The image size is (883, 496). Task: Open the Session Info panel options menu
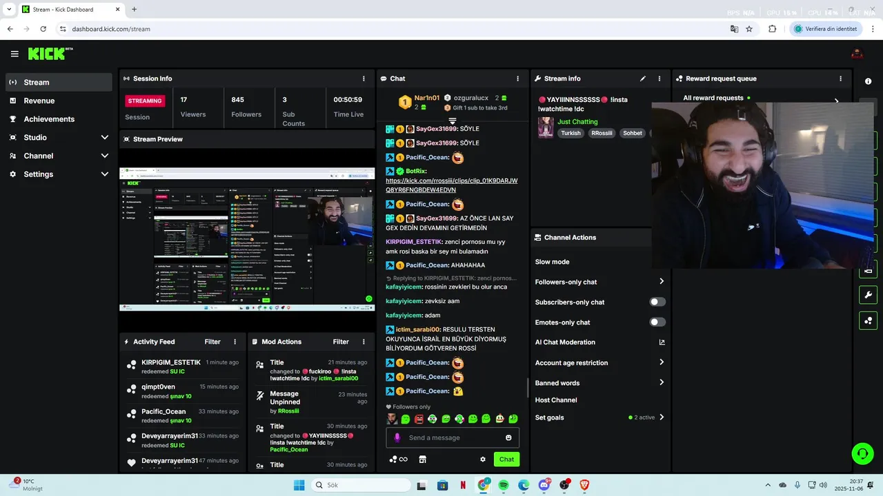click(364, 79)
